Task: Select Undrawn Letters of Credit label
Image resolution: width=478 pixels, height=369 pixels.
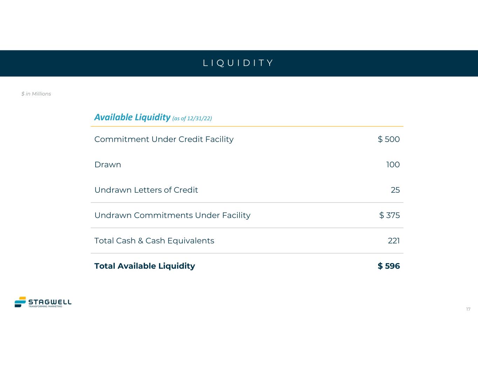Action: point(146,190)
